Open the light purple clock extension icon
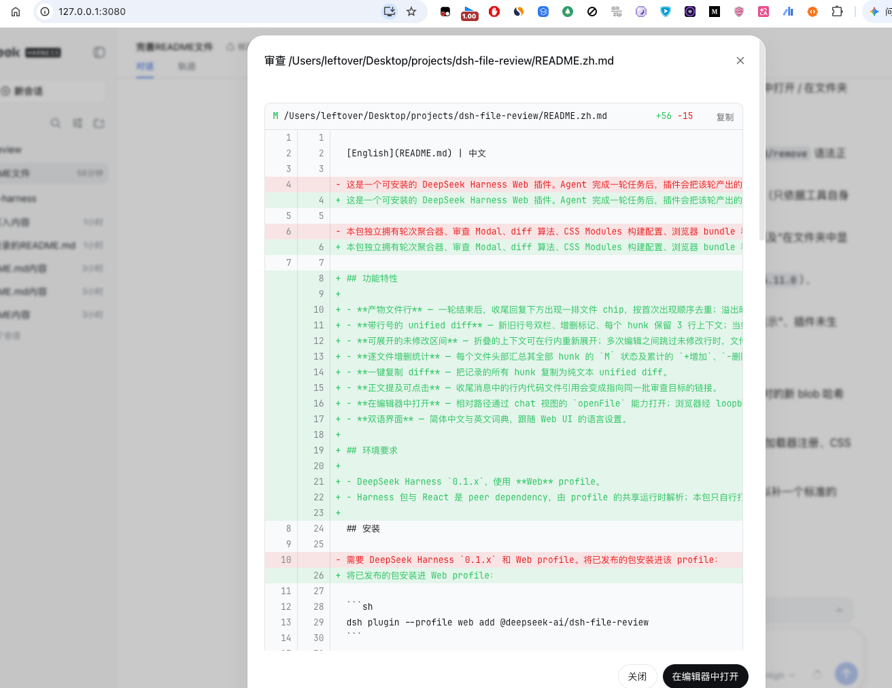 641,12
